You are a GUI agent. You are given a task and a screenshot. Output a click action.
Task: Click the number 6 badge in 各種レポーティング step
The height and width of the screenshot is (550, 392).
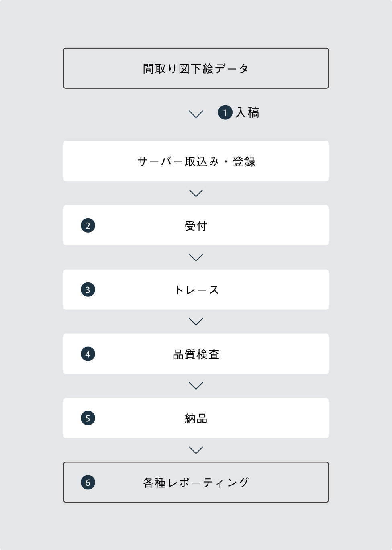click(88, 483)
